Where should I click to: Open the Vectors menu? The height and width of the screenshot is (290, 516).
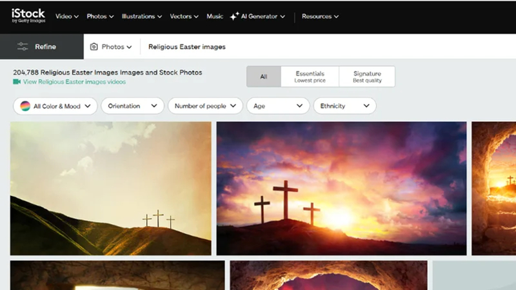[x=184, y=16]
